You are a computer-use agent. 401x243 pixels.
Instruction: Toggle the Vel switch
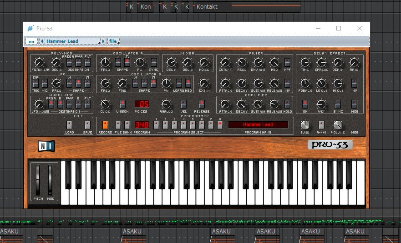tap(183, 104)
